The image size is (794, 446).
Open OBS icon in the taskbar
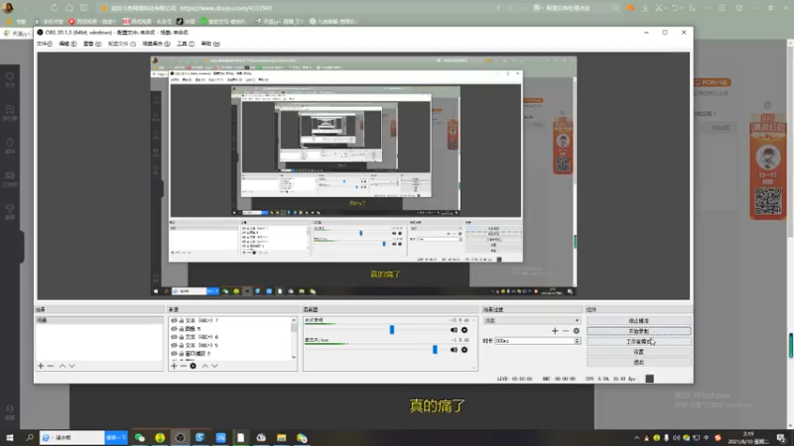tap(180, 437)
